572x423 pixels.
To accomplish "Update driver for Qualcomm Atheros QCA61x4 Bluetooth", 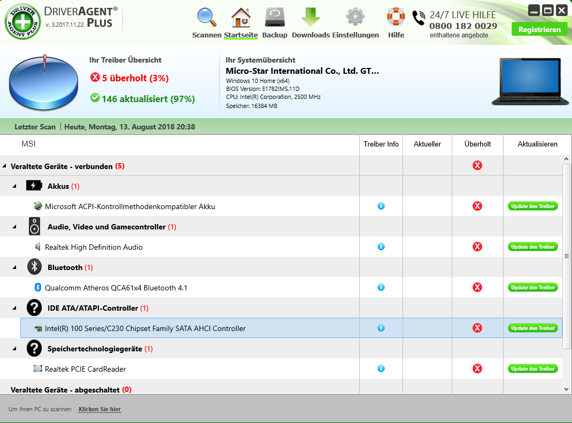I will [532, 287].
